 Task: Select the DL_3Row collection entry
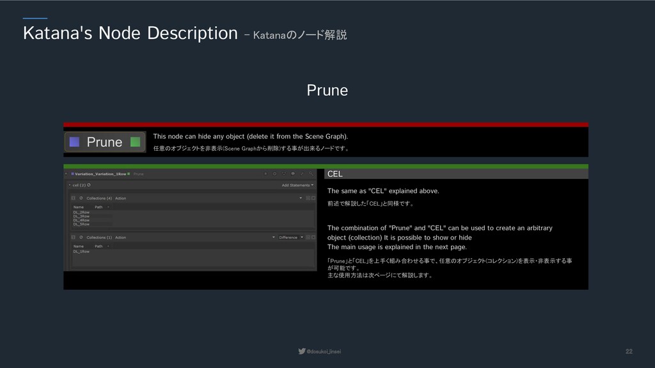[x=81, y=216]
